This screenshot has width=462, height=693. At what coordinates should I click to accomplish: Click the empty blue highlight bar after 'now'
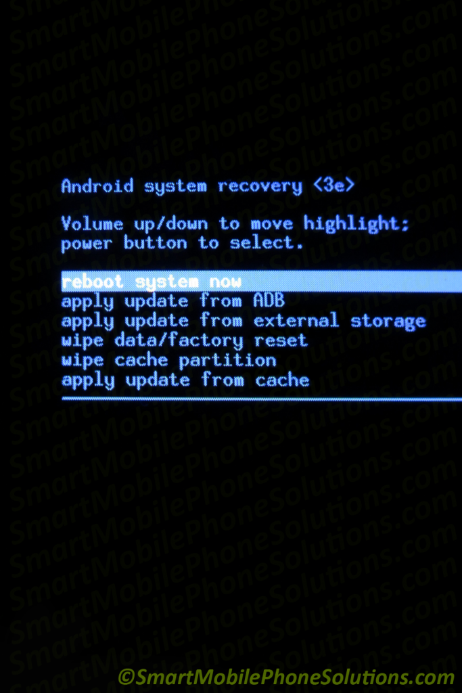point(352,282)
